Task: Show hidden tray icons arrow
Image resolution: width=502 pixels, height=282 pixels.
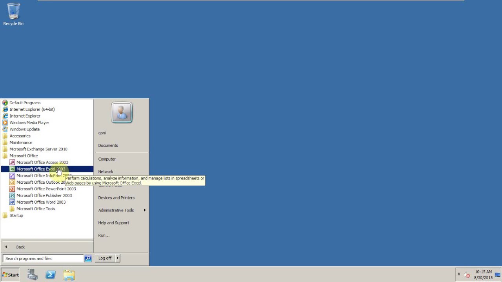Action: click(x=459, y=274)
